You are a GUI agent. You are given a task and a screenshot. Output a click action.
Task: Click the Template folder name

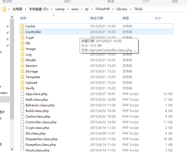[33, 77]
